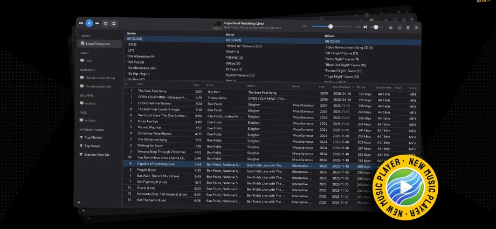This screenshot has height=229, width=496.
Task: Click the radio icon beside Stations Near Me
Action: click(81, 155)
